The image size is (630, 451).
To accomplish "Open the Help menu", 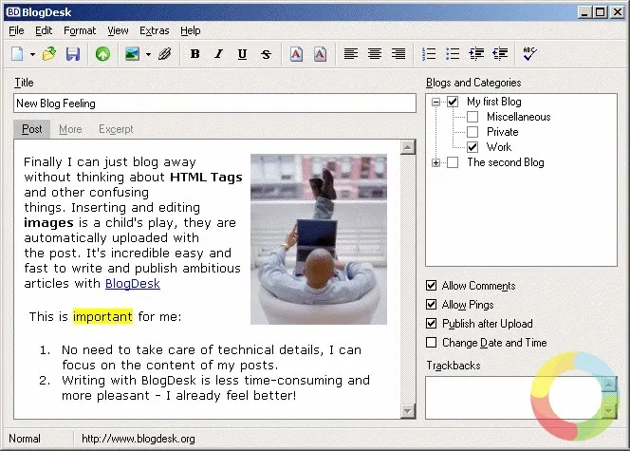I will point(191,30).
